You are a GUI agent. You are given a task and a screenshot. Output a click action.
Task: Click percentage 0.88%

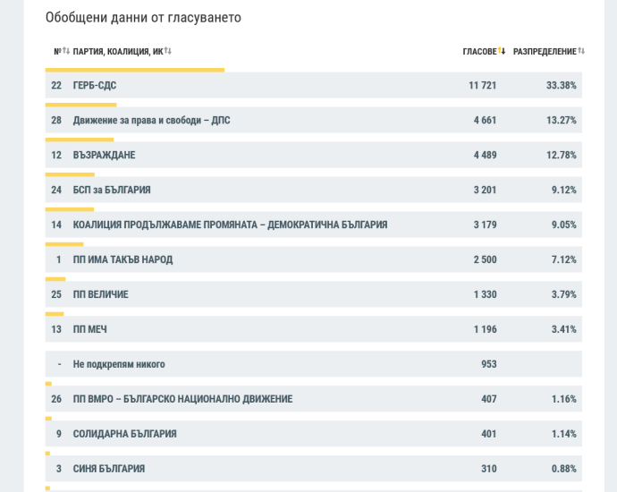564,469
